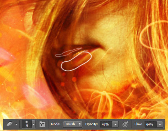
Task: Click the Opacity 48% value field
Action: [x=106, y=124]
